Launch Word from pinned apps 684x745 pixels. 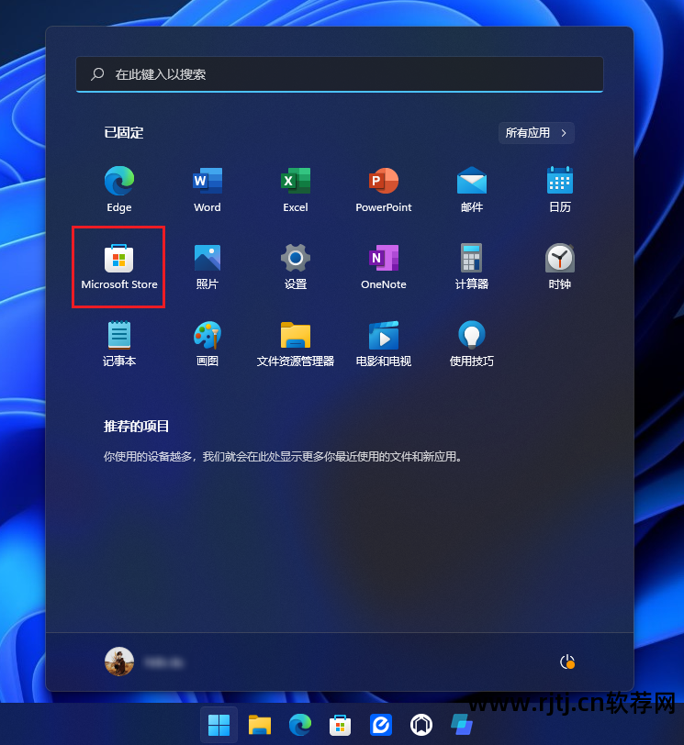[x=207, y=189]
